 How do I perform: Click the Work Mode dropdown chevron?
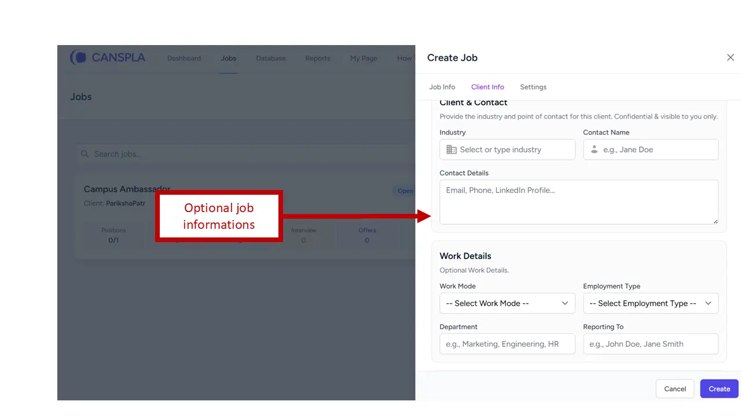[565, 303]
